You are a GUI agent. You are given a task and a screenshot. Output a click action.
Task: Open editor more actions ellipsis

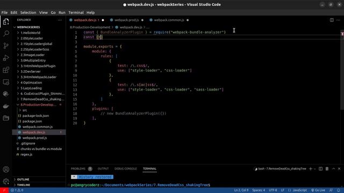338,20
